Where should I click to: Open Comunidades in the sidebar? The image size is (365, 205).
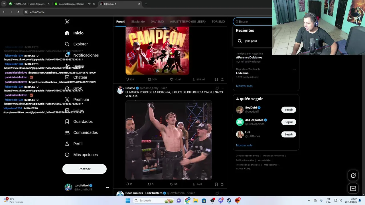tap(81, 133)
